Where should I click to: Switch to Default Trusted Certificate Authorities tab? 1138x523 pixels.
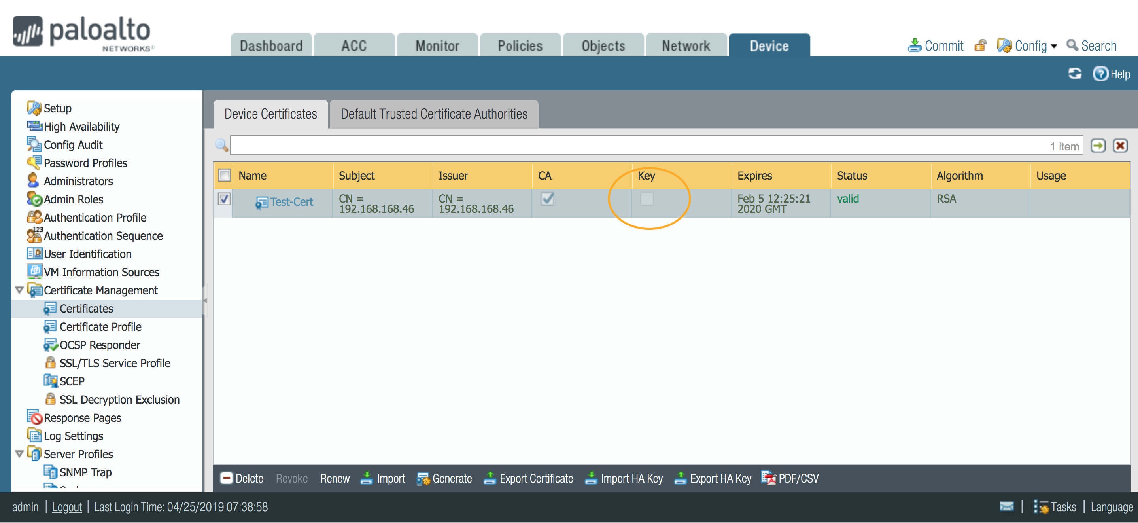click(x=434, y=114)
